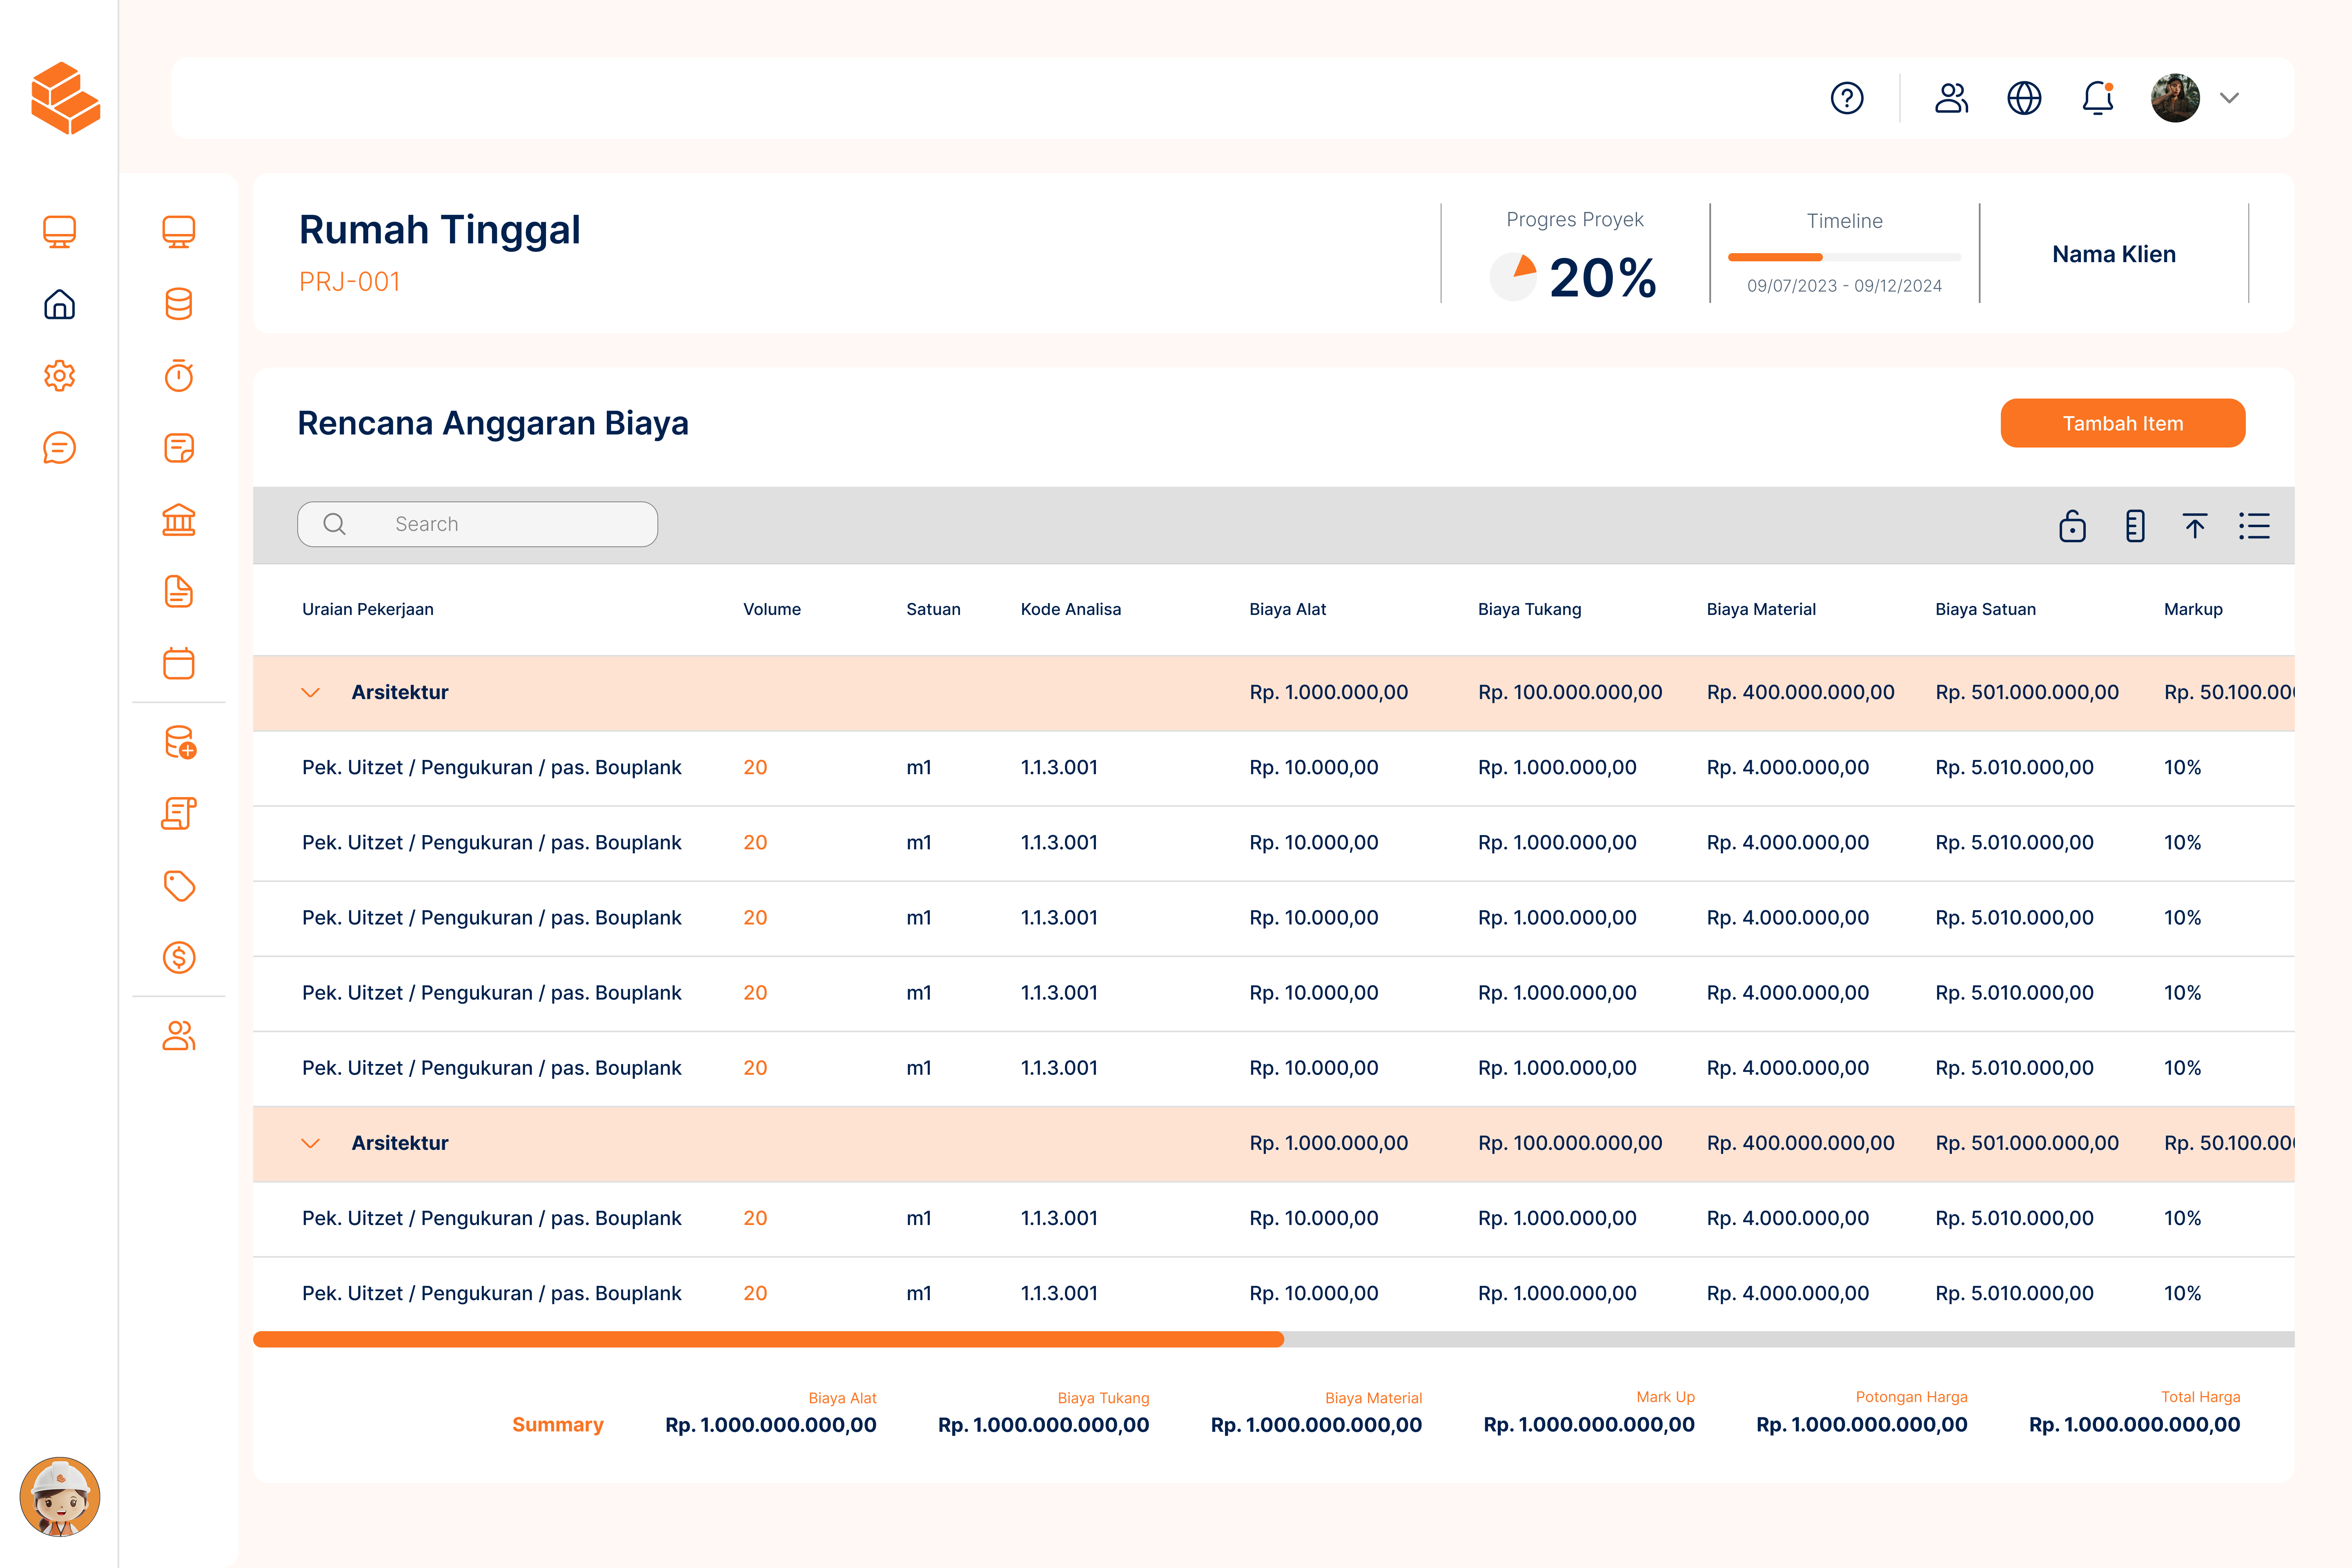This screenshot has width=2352, height=1568.
Task: Open the team users icon in the top bar
Action: [x=1951, y=98]
